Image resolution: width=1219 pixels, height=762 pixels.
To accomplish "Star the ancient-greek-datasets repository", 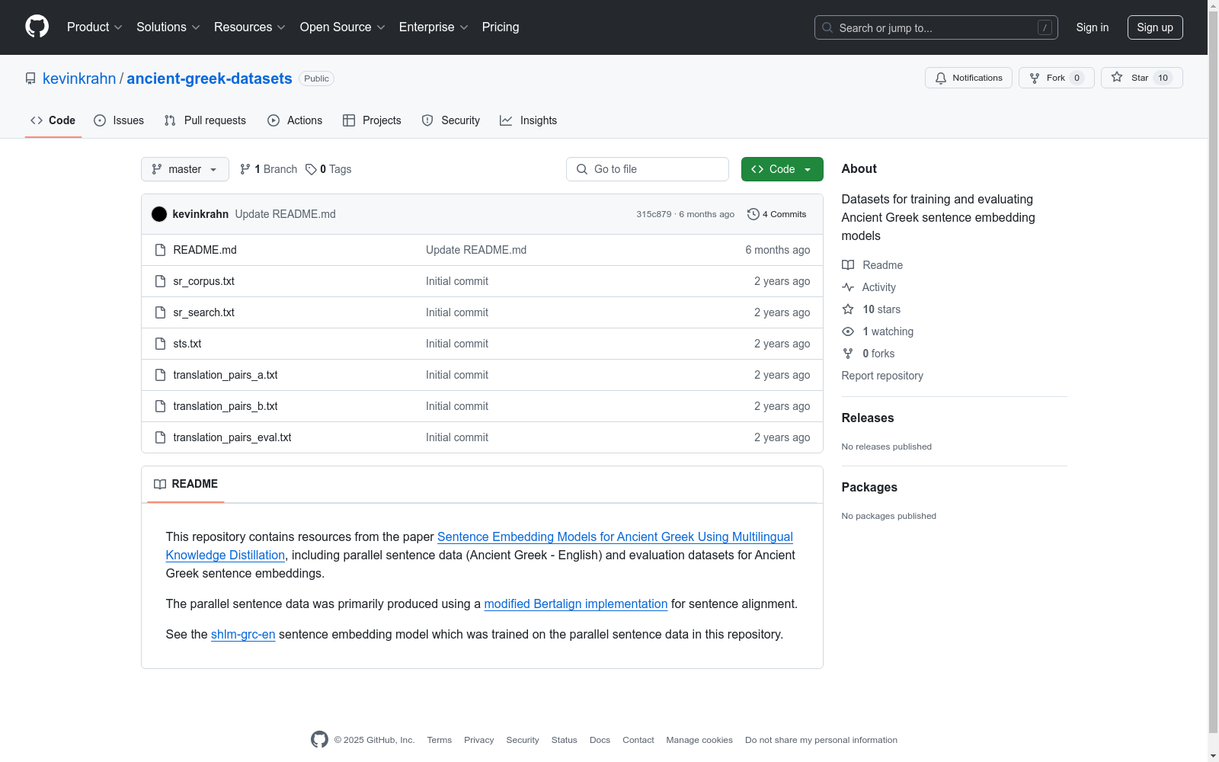I will (1141, 78).
